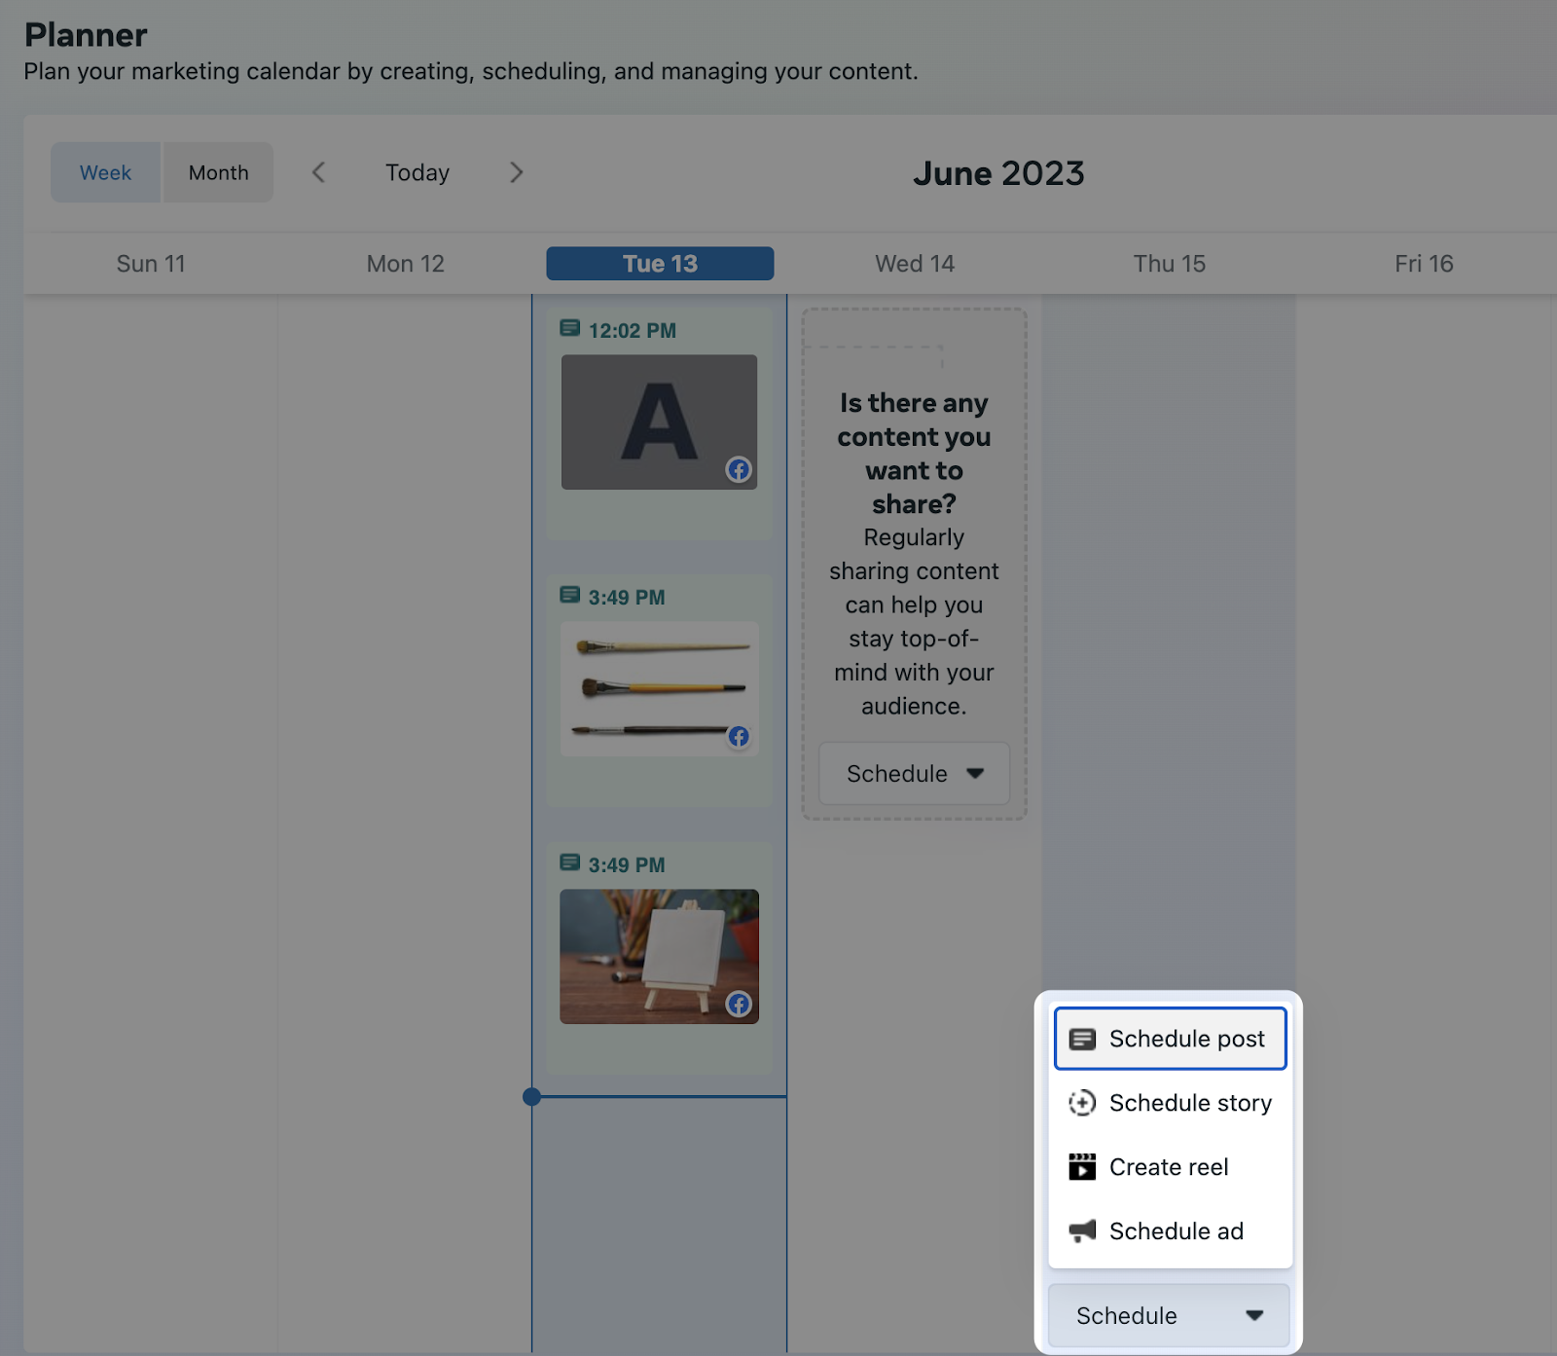Expand the bottom Schedule dropdown
This screenshot has height=1356, width=1557.
pyautogui.click(x=1168, y=1315)
